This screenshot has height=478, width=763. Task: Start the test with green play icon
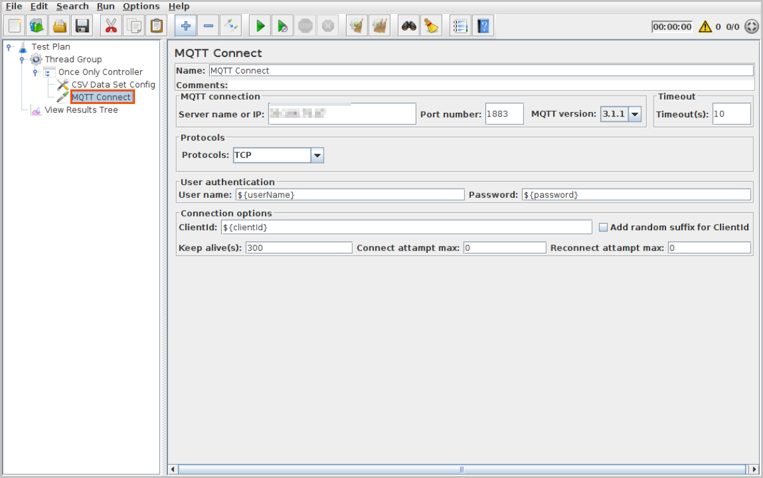coord(260,26)
